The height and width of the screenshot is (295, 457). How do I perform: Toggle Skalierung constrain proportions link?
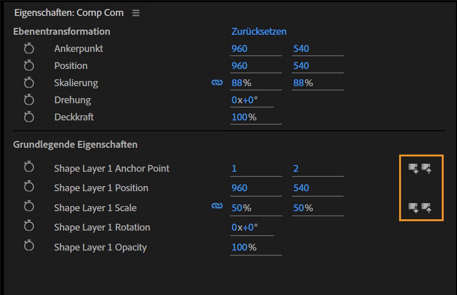tap(217, 83)
